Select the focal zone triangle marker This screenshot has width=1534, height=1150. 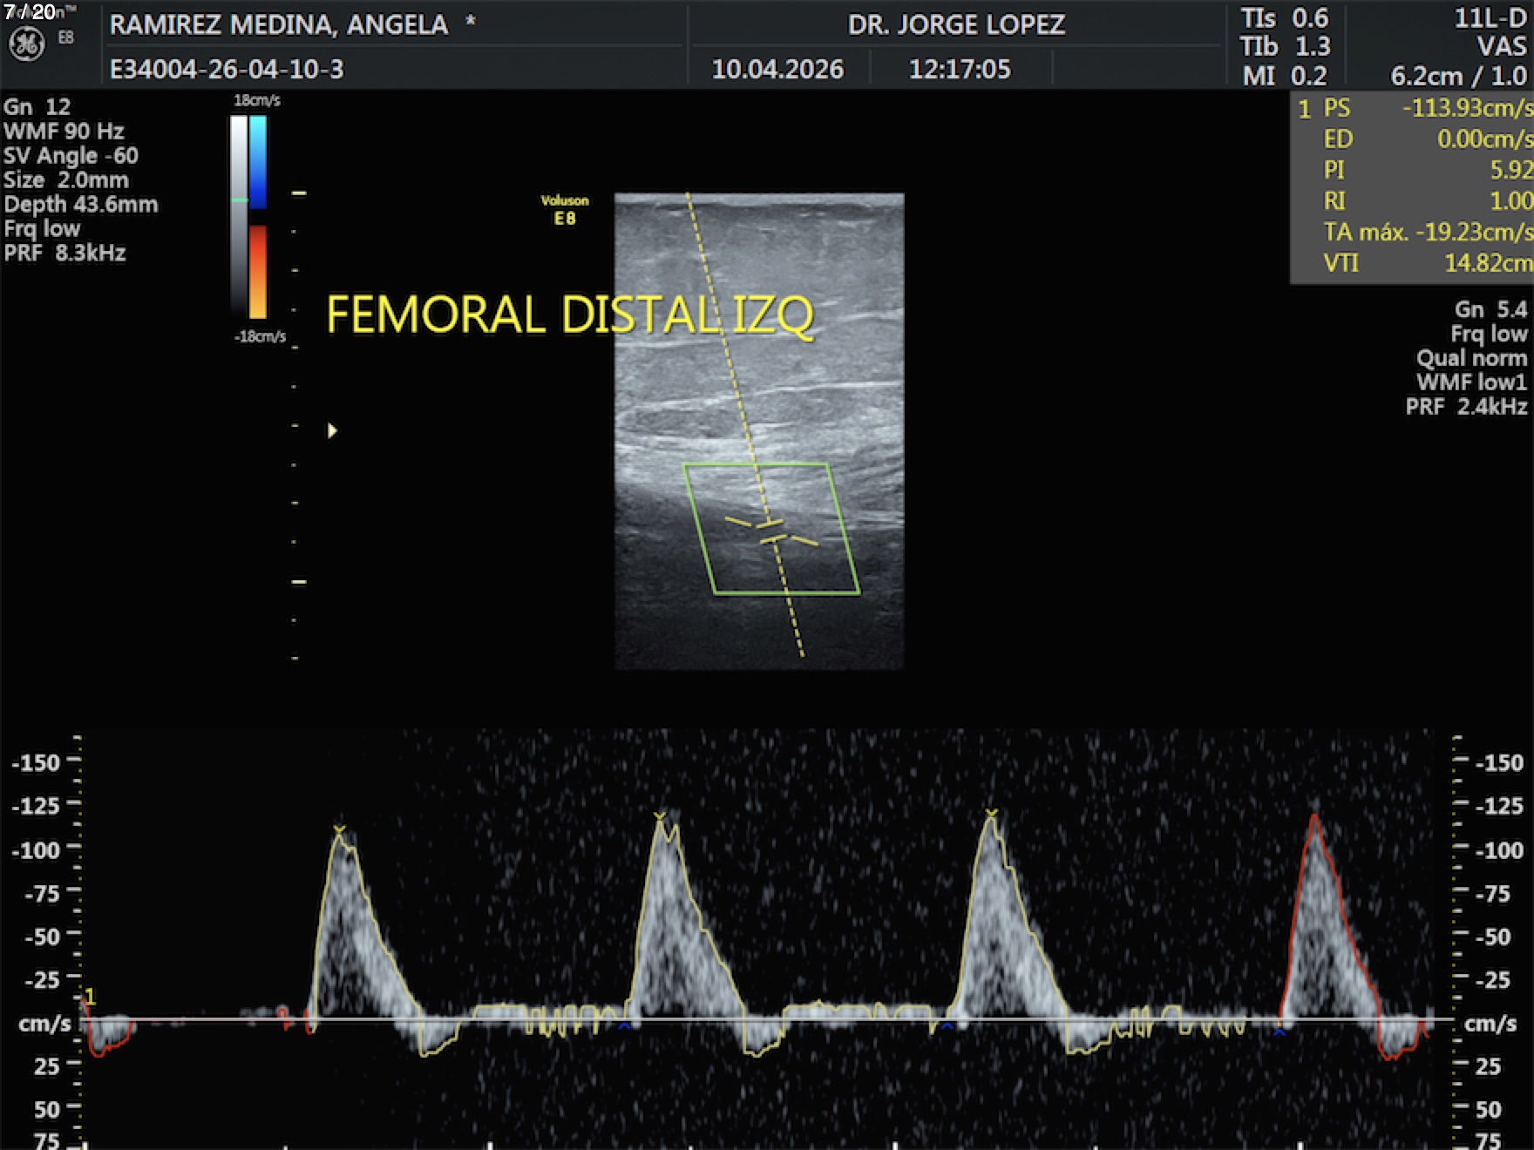point(332,430)
